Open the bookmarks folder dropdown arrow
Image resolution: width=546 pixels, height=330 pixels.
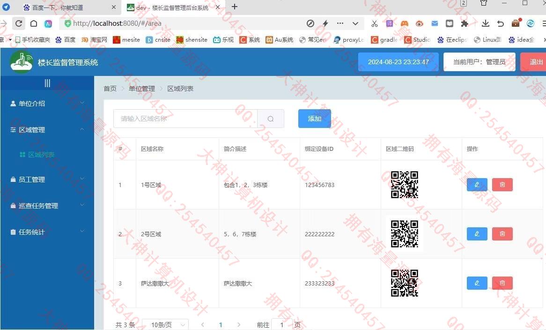click(10, 40)
